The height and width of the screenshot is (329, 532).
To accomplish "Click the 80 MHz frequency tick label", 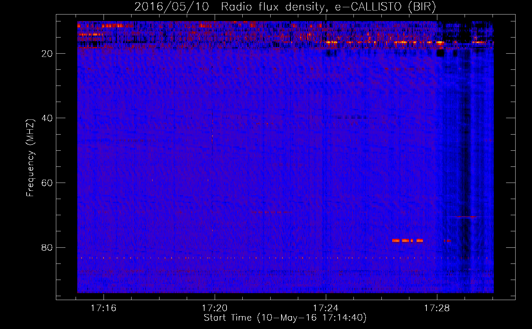I will [47, 247].
